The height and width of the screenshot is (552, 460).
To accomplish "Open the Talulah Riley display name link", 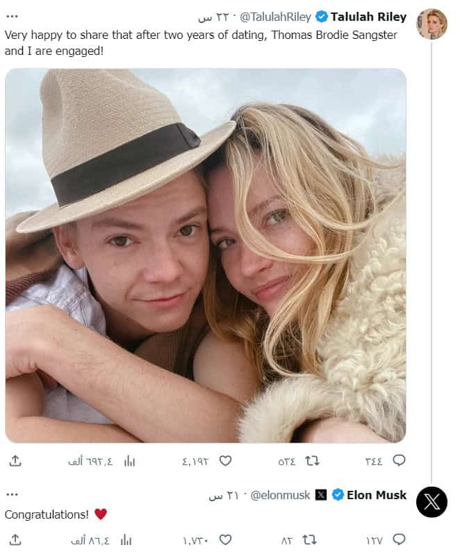I will point(368,17).
